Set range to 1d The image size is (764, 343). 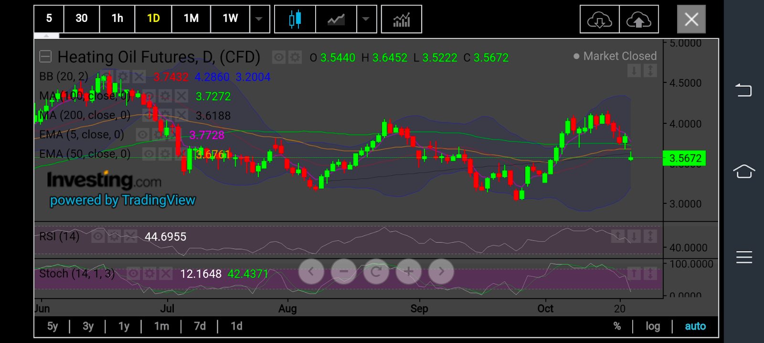click(x=236, y=326)
